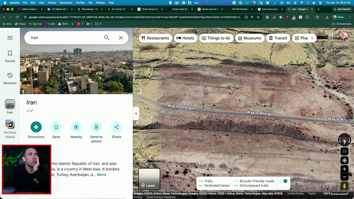This screenshot has height=199, width=354.
Task: Clear the Iran search with the X
Action: tap(121, 38)
